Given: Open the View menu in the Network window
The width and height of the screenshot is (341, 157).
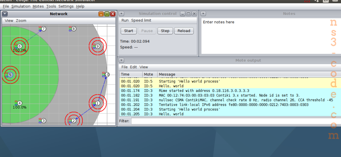Looking at the screenshot, I should click(x=9, y=21).
